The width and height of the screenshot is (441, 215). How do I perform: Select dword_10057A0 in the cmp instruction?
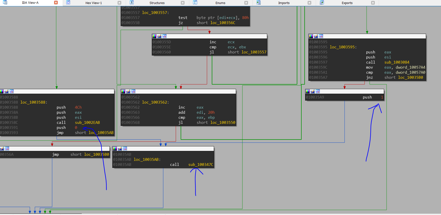click(x=410, y=72)
